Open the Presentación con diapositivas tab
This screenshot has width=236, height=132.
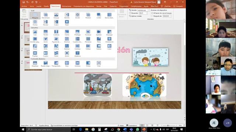tap(84, 6)
